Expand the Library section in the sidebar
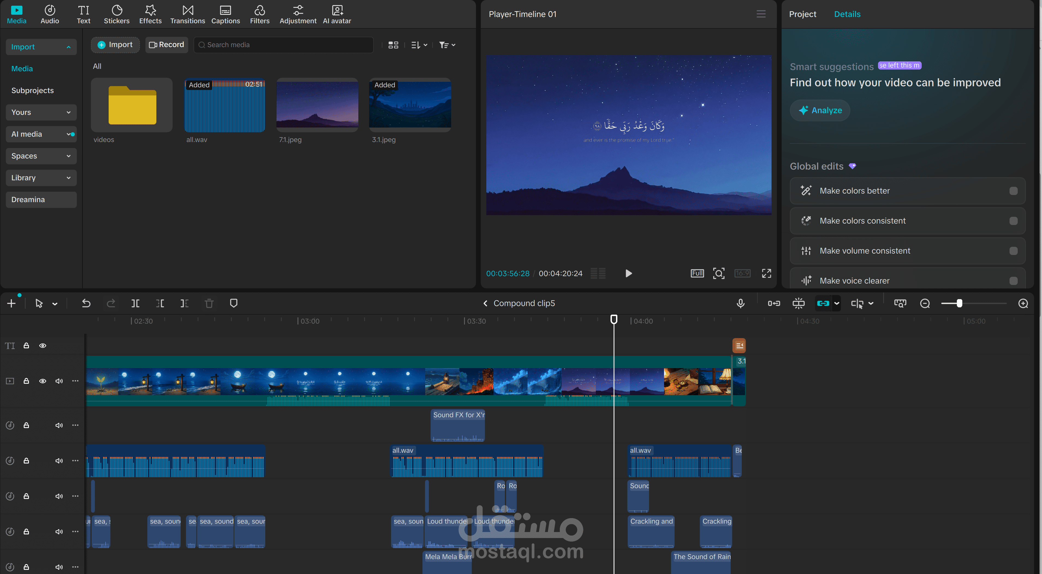Screen dimensions: 1042x574 (41, 178)
